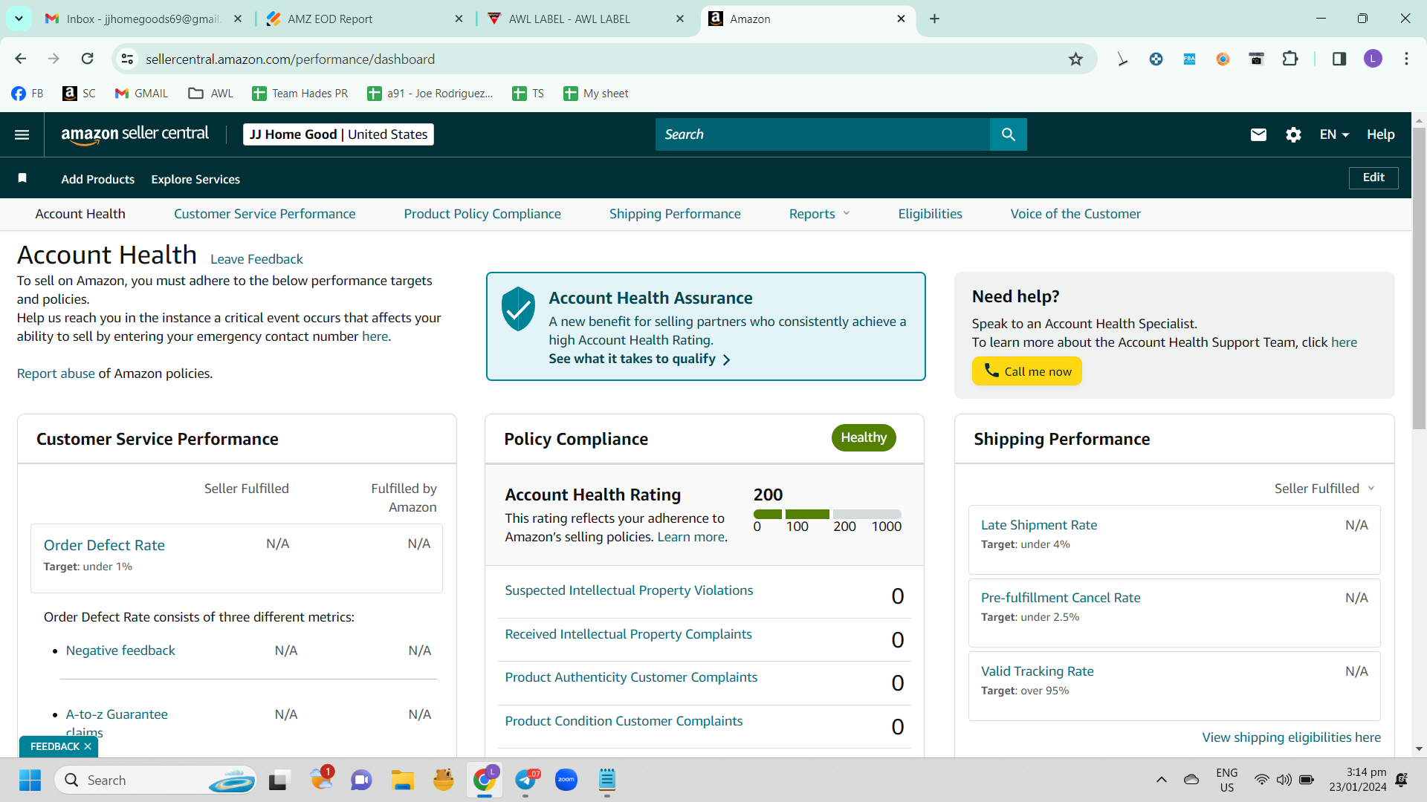The image size is (1427, 802).
Task: Click the Healthy status badge
Action: coord(864,438)
